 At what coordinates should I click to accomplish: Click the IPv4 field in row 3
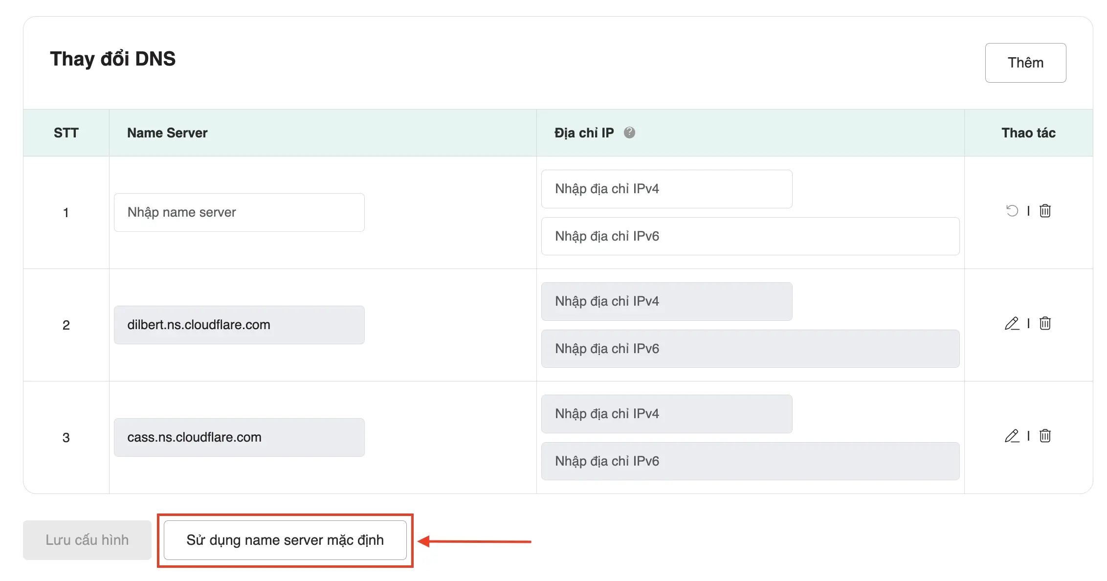[666, 414]
